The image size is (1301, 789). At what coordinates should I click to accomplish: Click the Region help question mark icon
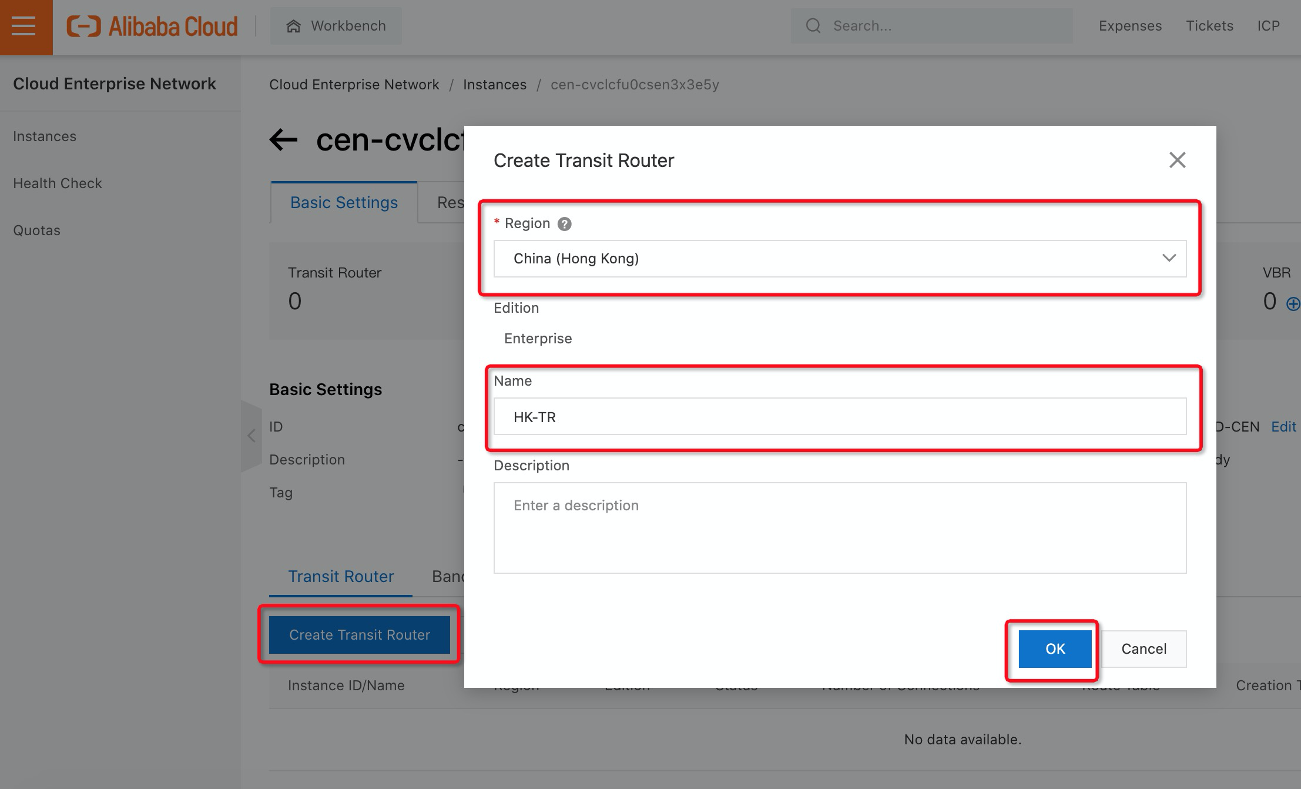[564, 224]
